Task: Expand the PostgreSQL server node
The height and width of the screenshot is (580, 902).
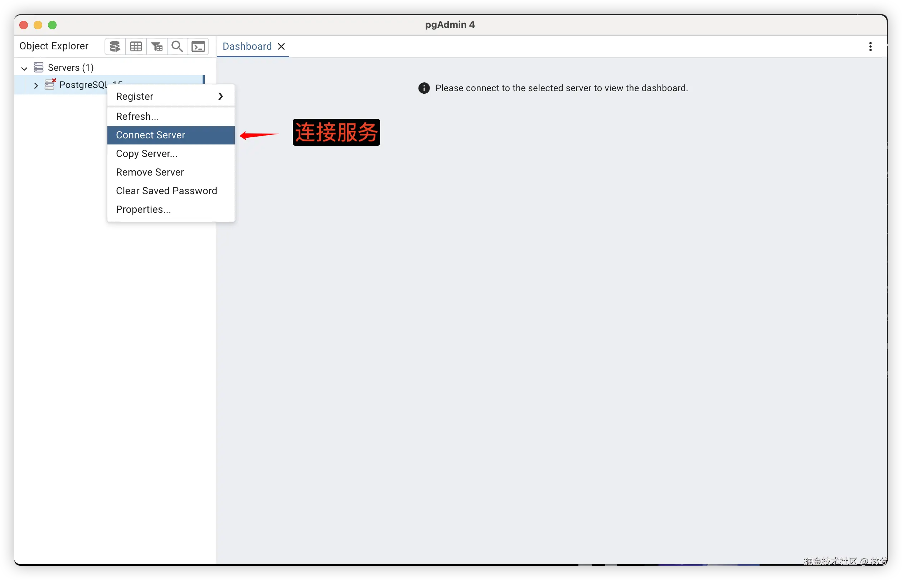Action: click(x=36, y=85)
